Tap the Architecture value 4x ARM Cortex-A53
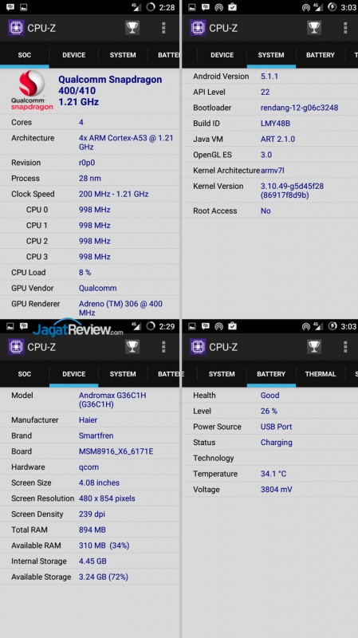Screen dimensions: 358x638 click(126, 143)
